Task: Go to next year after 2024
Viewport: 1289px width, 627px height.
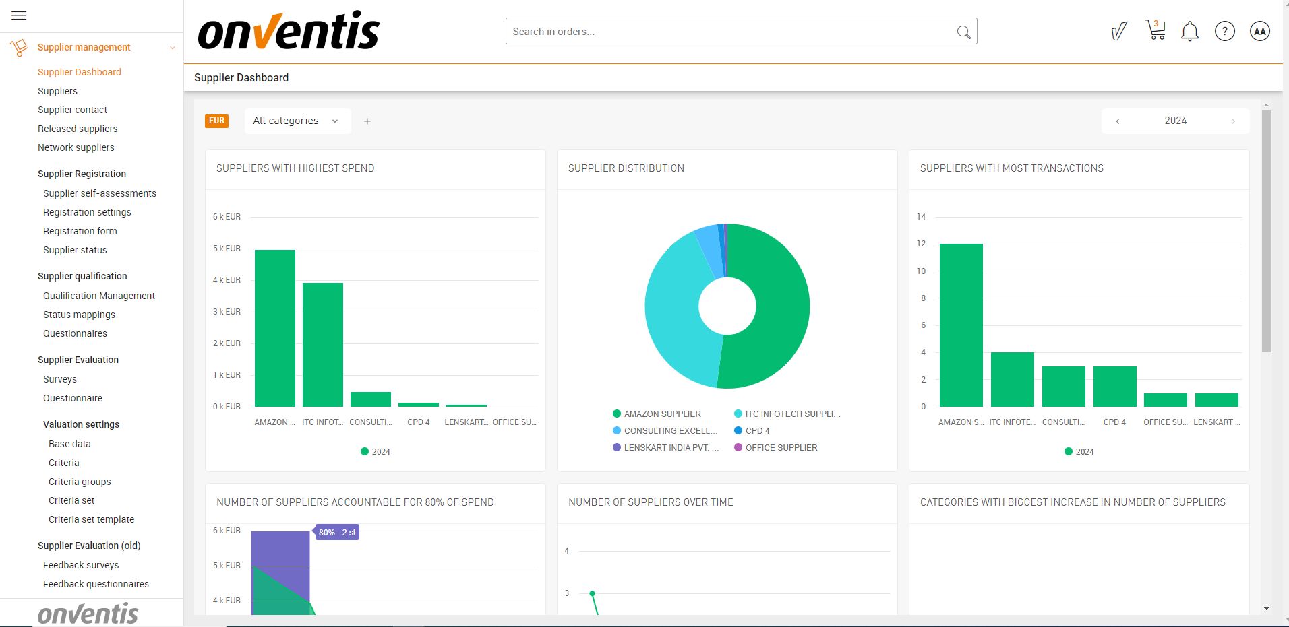Action: pos(1233,121)
